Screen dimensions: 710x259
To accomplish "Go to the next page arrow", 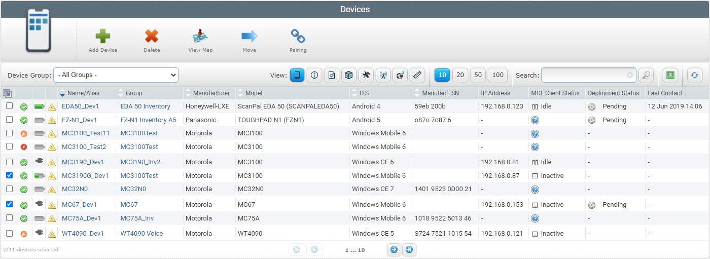I will (x=394, y=249).
